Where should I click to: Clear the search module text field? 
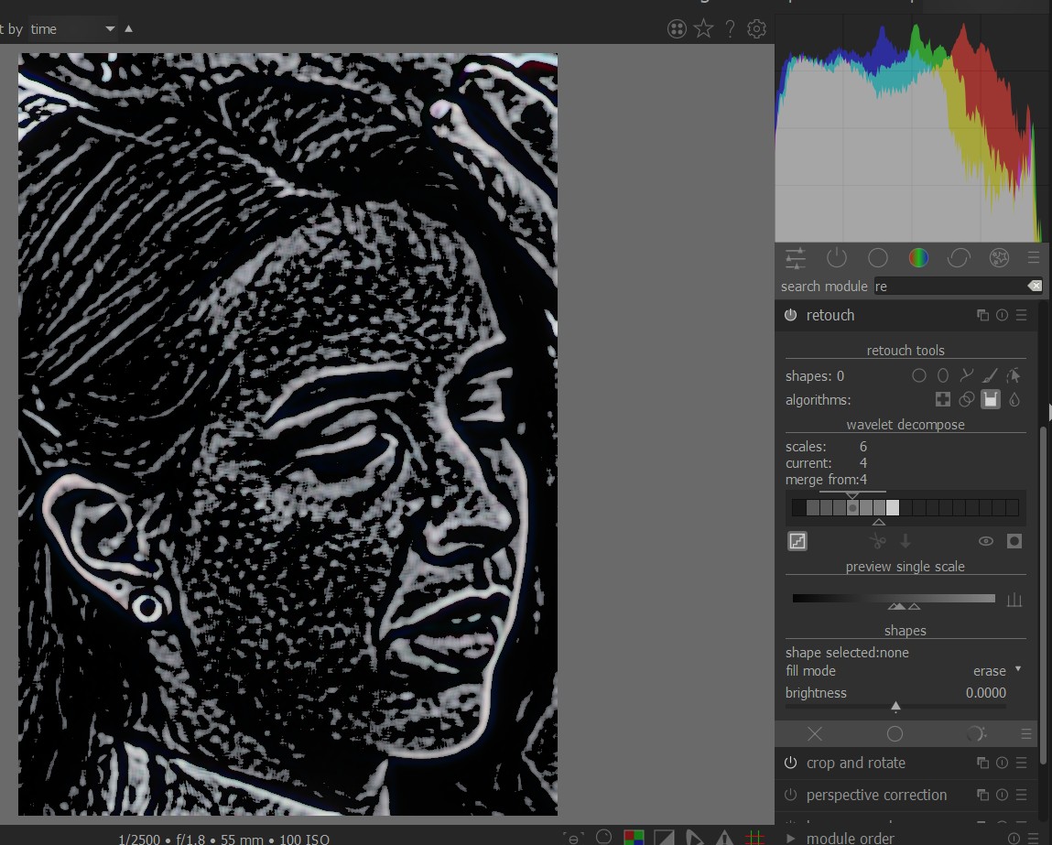point(1035,286)
